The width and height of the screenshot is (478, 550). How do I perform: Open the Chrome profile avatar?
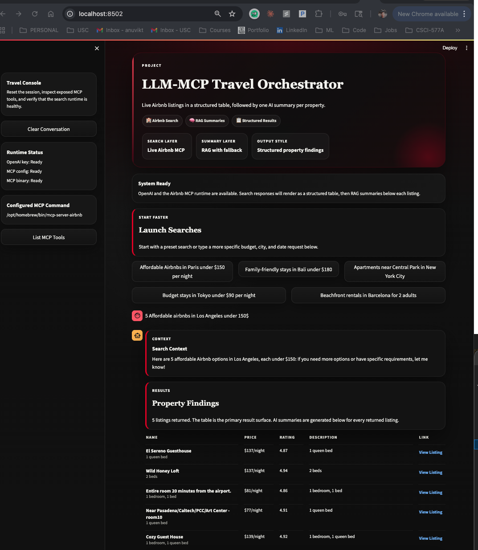click(x=383, y=14)
